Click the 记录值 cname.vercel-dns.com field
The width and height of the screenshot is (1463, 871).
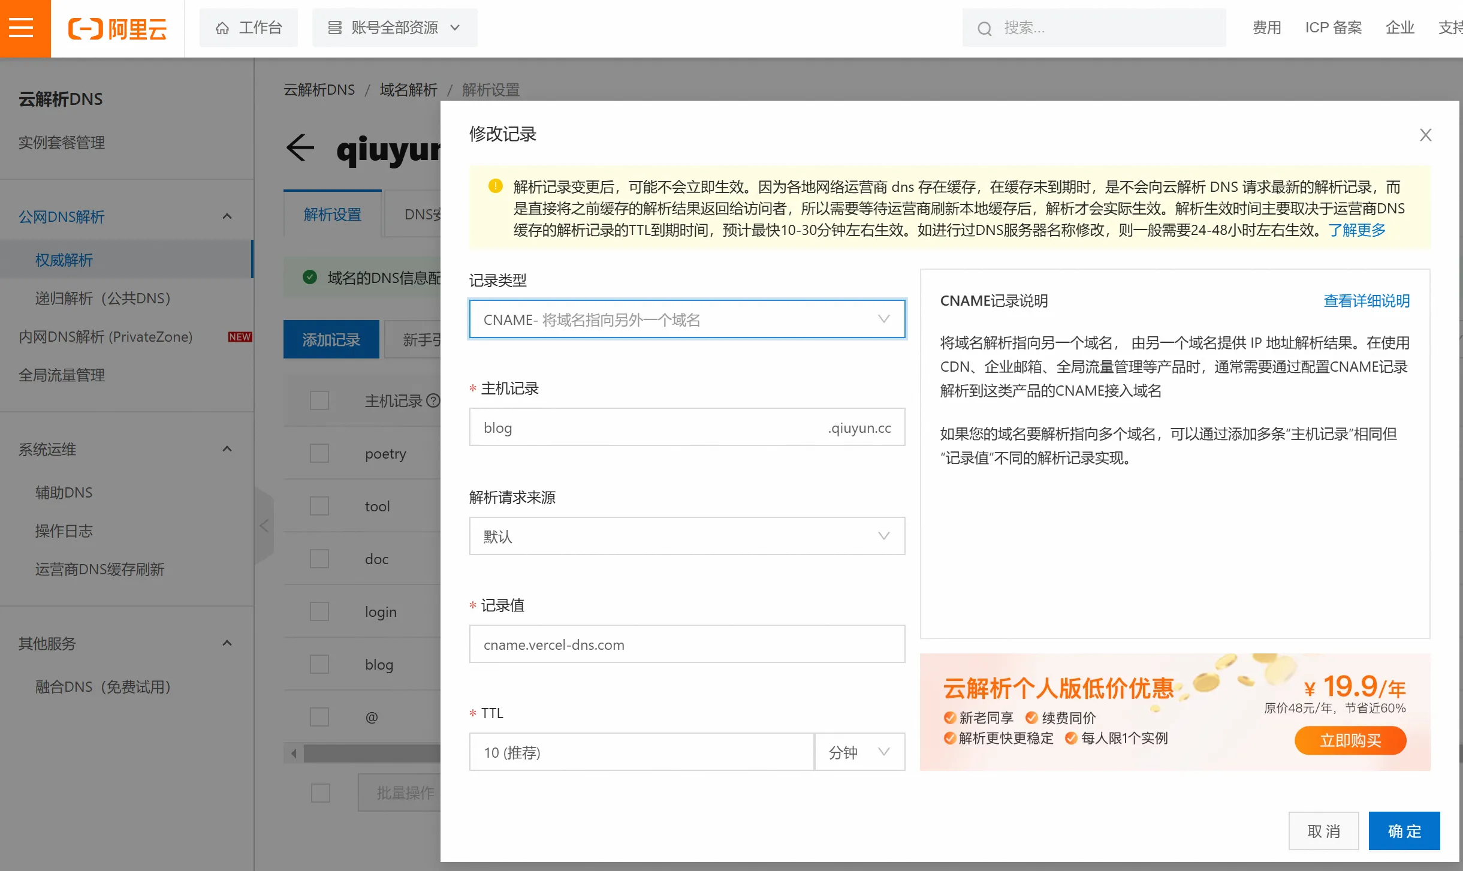pos(687,644)
